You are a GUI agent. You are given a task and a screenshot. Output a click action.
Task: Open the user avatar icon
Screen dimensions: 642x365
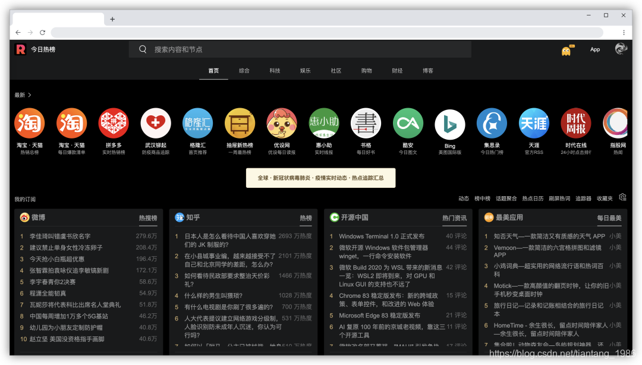coord(621,49)
